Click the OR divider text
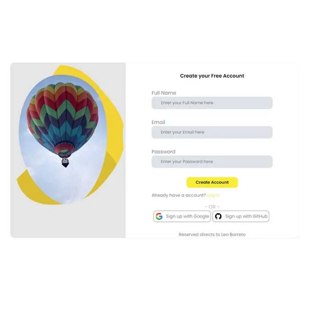 pos(212,207)
